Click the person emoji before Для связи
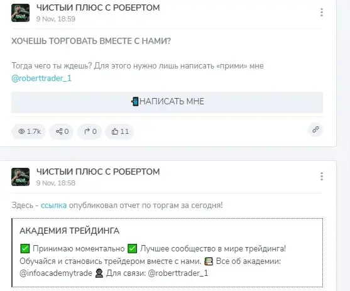 (99, 273)
